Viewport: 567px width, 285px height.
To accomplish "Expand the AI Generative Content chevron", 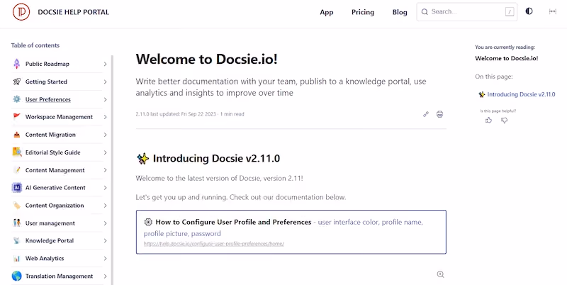I will tap(105, 188).
